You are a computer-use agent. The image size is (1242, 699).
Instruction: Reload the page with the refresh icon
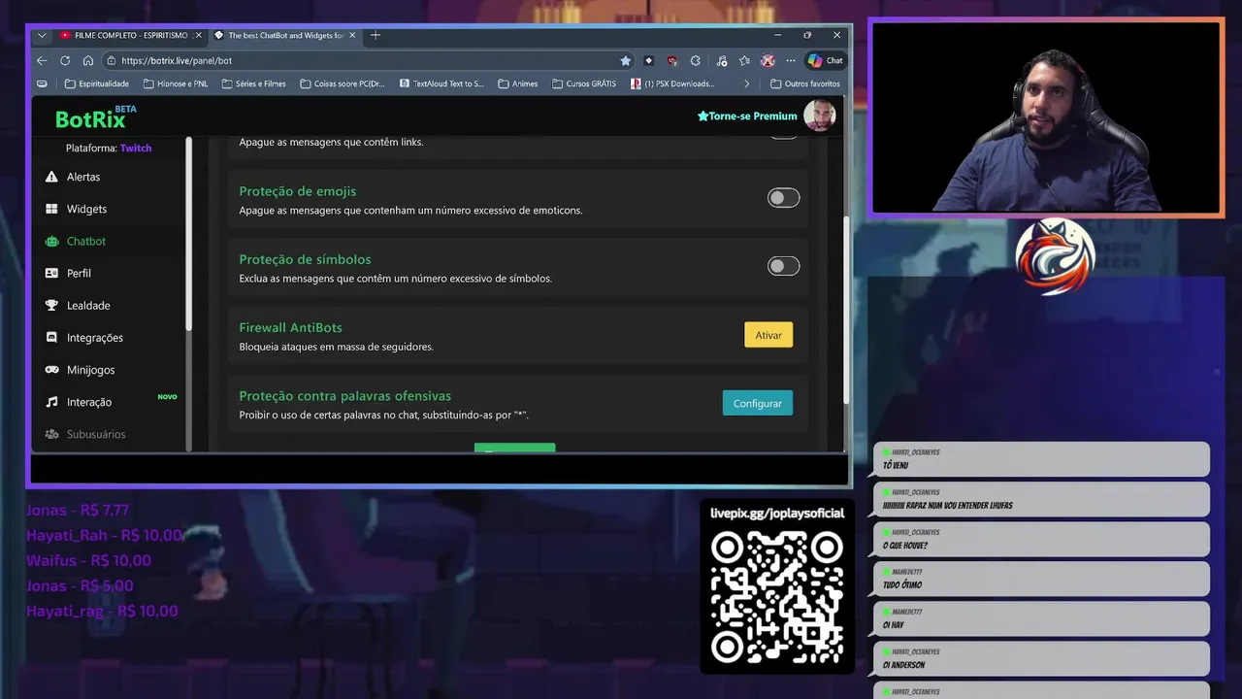tap(65, 60)
